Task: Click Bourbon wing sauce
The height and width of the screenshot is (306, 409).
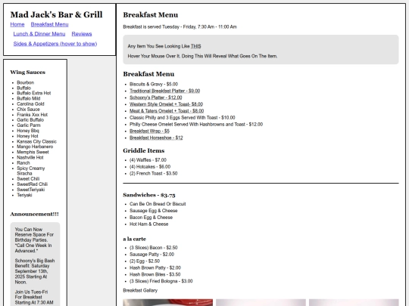Action: (25, 82)
